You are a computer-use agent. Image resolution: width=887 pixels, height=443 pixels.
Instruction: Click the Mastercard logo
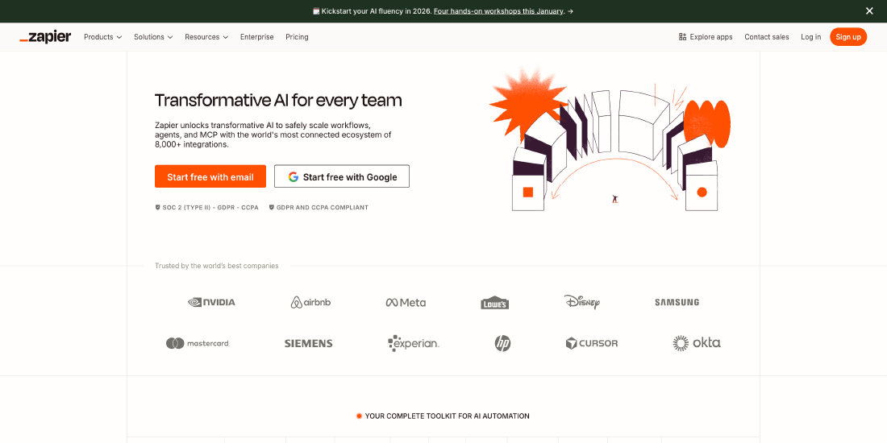(198, 343)
